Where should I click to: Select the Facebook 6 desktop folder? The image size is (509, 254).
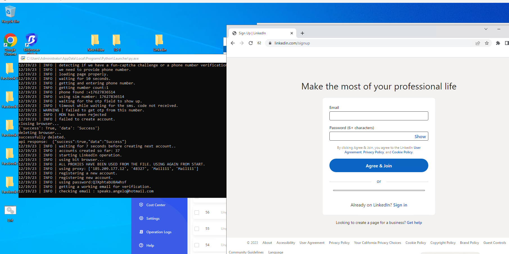point(10,185)
